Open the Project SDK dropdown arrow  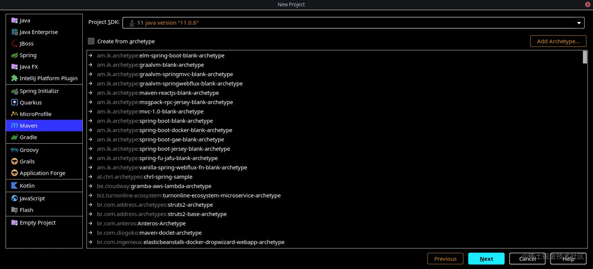(579, 23)
